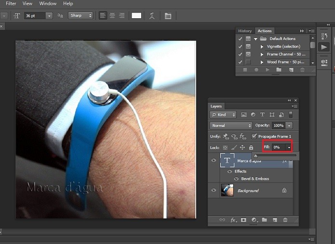The width and height of the screenshot is (335, 244).
Task: Open the Normal blend mode dropdown
Action: (231, 125)
